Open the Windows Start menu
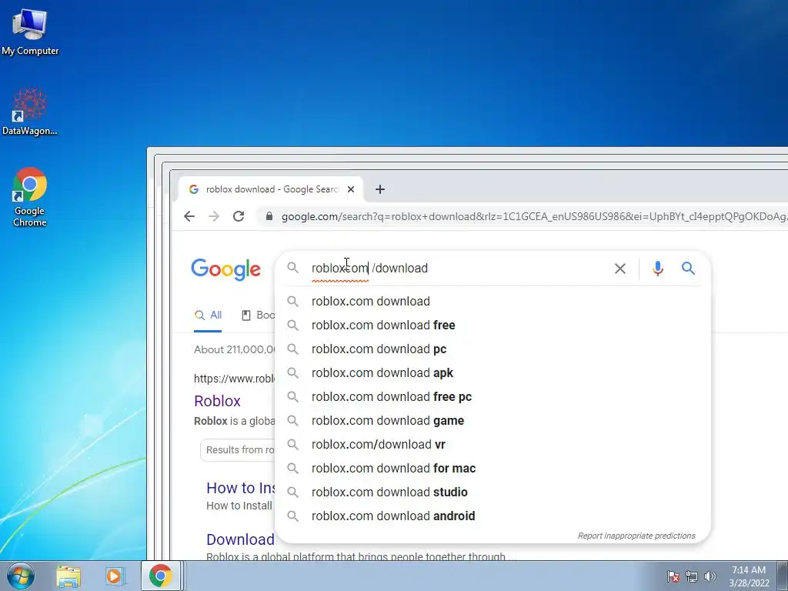Viewport: 788px width, 591px height. pos(20,576)
